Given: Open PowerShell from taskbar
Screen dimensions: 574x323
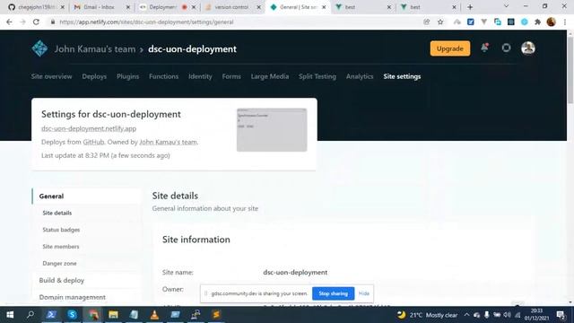Looking at the screenshot, I should click(x=51, y=315).
